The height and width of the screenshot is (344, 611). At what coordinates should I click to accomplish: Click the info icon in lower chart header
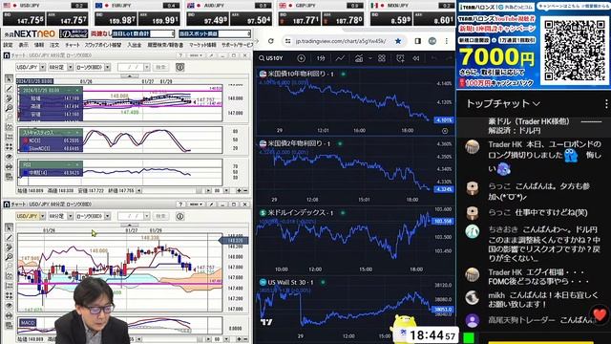[x=179, y=216]
